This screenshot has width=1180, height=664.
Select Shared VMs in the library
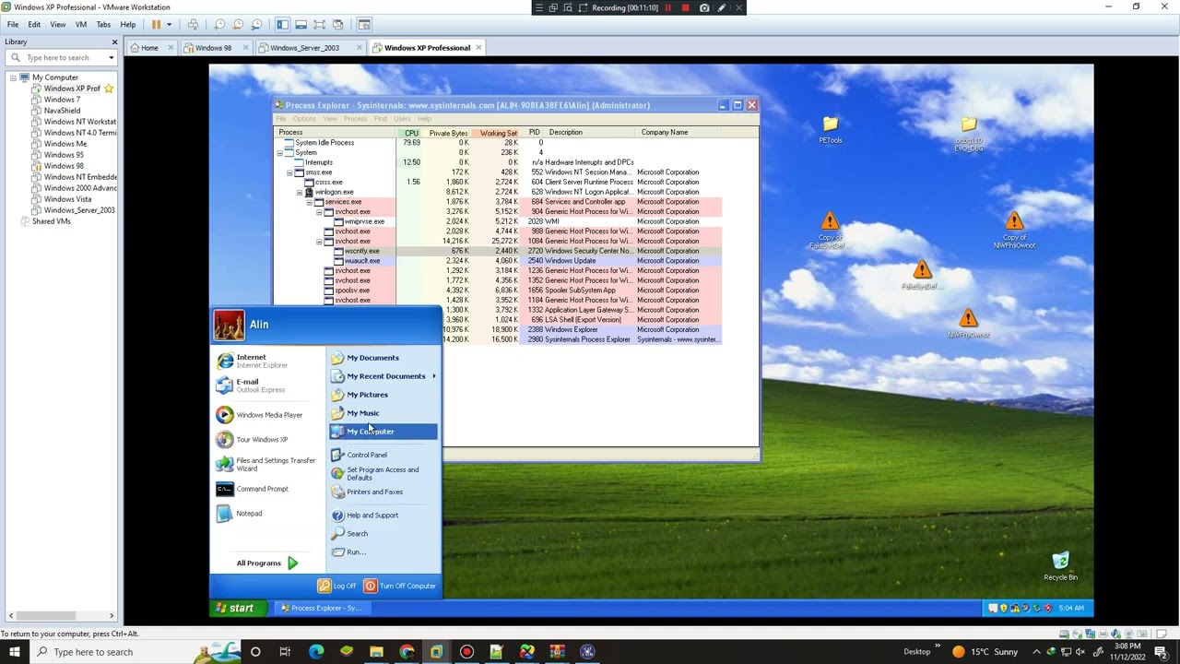point(51,221)
